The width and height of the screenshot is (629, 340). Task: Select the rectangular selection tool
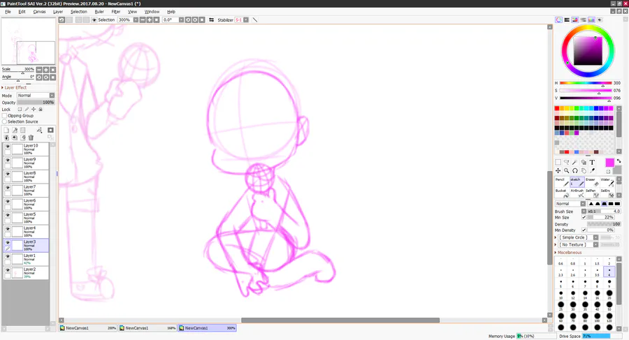pos(558,163)
